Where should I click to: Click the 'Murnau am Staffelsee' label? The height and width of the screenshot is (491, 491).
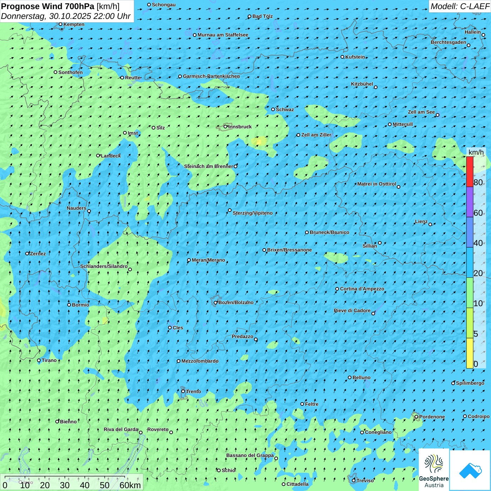[x=223, y=35]
